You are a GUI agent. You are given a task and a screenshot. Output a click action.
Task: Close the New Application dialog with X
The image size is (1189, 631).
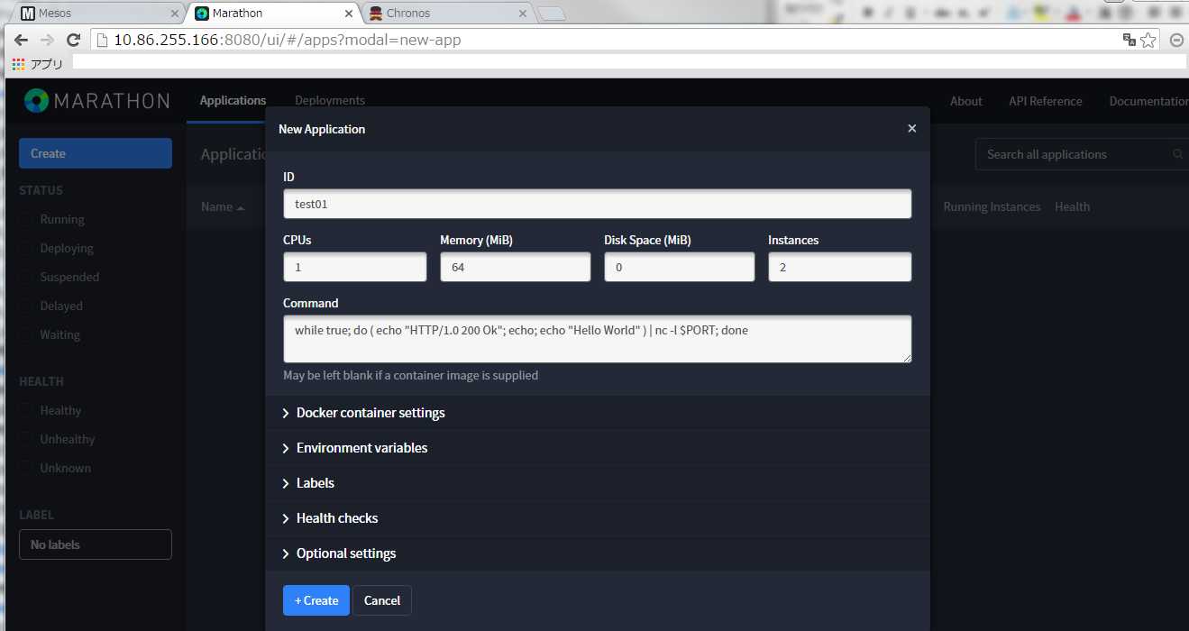[x=911, y=129]
